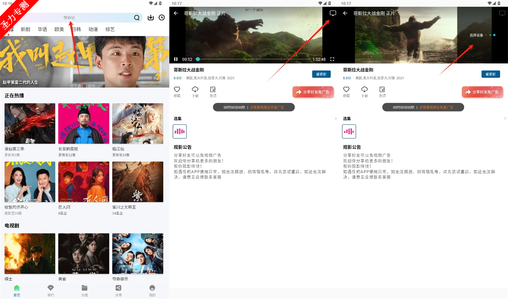Open the 赵甲第富二代的人生 banner
This screenshot has width=508, height=299.
[85, 62]
